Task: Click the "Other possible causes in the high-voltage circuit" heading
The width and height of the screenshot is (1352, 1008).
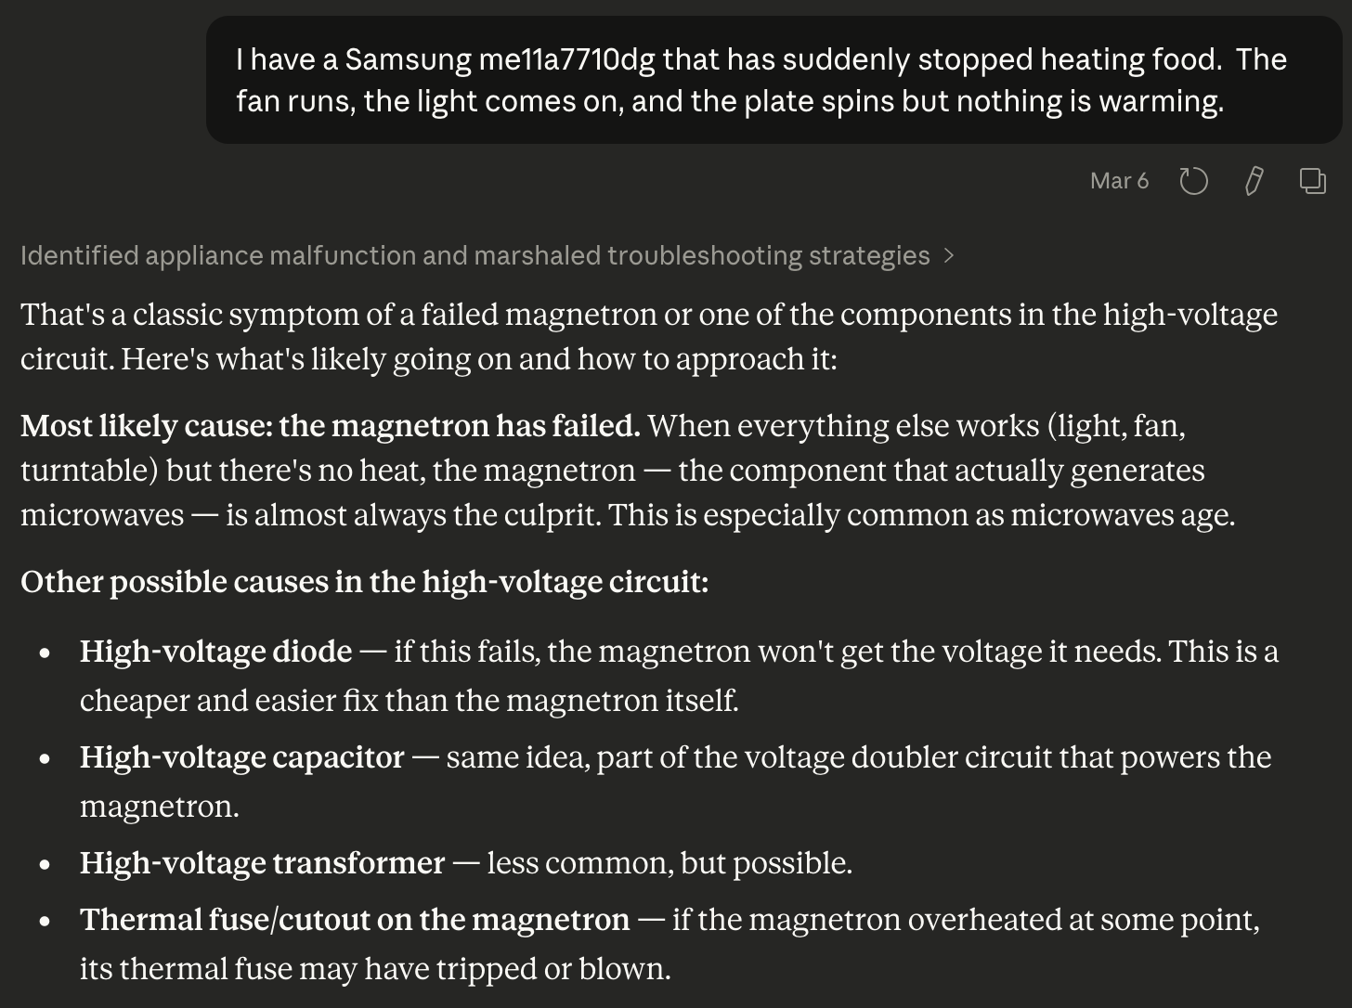Action: 364,581
